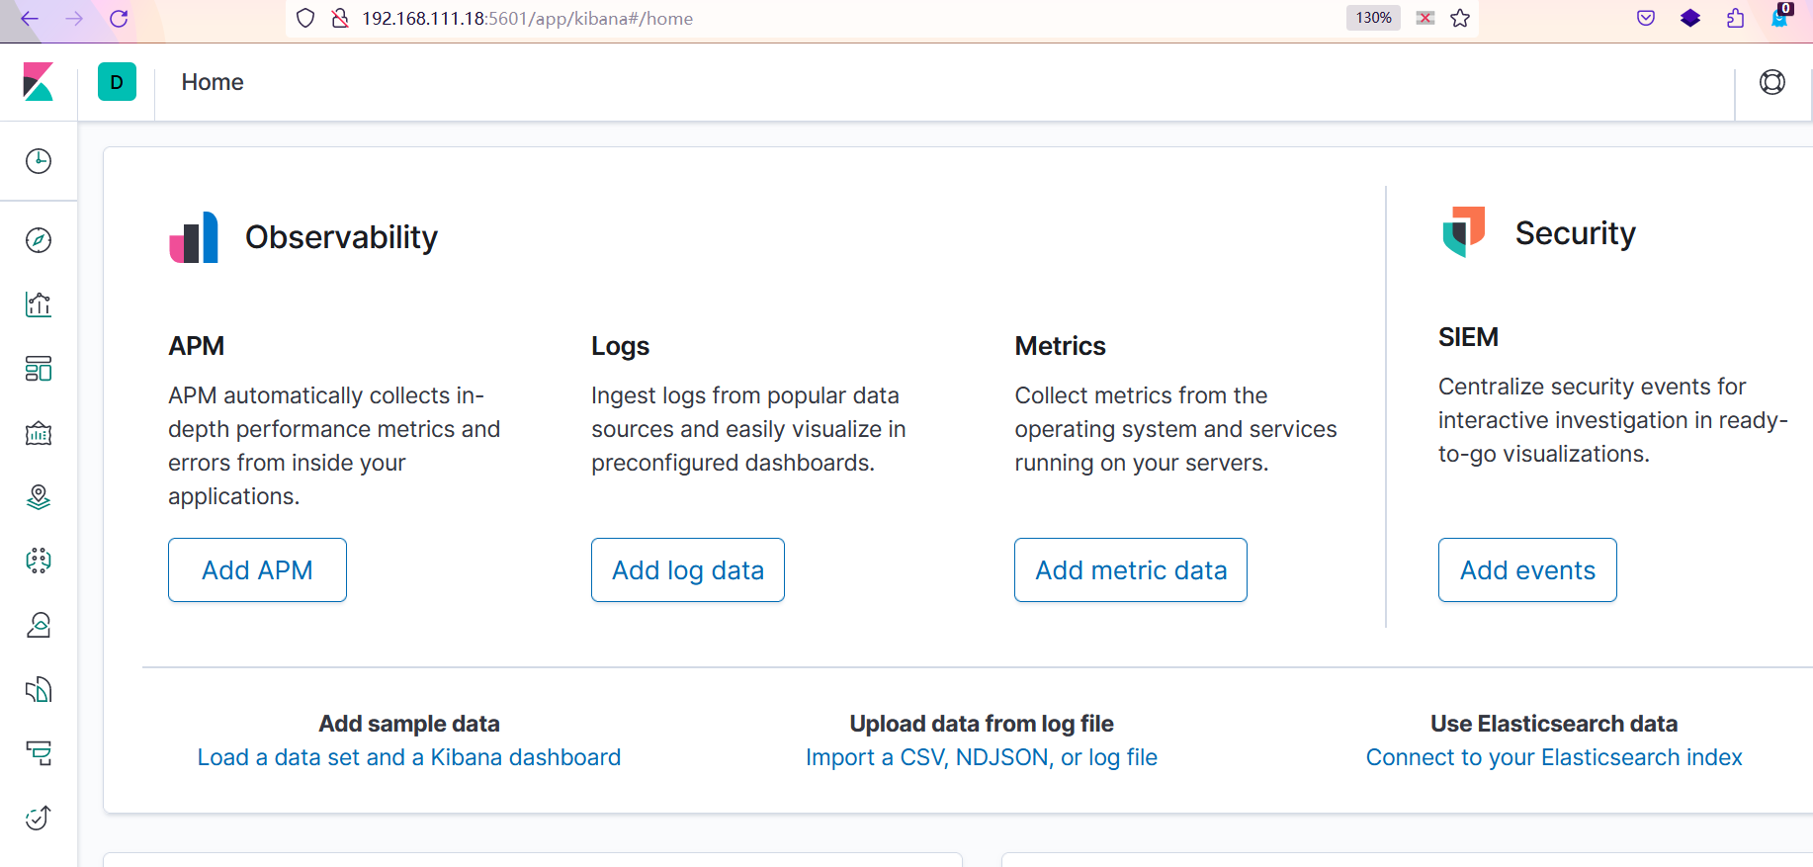Open Logs icon in sidebar
This screenshot has height=867, width=1813.
coord(39,689)
